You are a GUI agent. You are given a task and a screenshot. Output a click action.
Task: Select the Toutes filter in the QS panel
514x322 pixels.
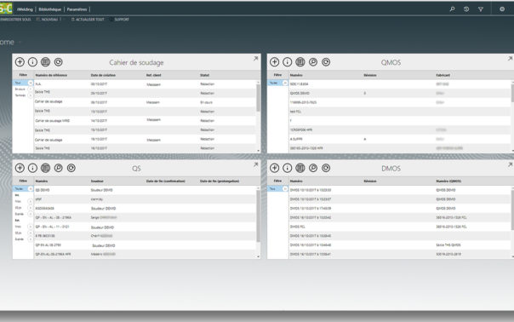pyautogui.click(x=23, y=189)
